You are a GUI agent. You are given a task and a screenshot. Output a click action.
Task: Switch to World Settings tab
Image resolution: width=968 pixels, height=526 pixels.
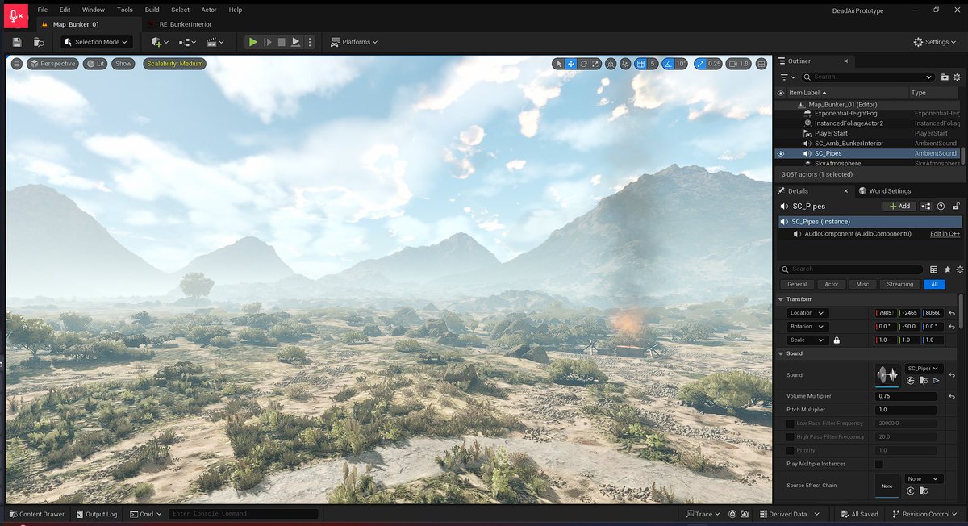click(x=886, y=191)
